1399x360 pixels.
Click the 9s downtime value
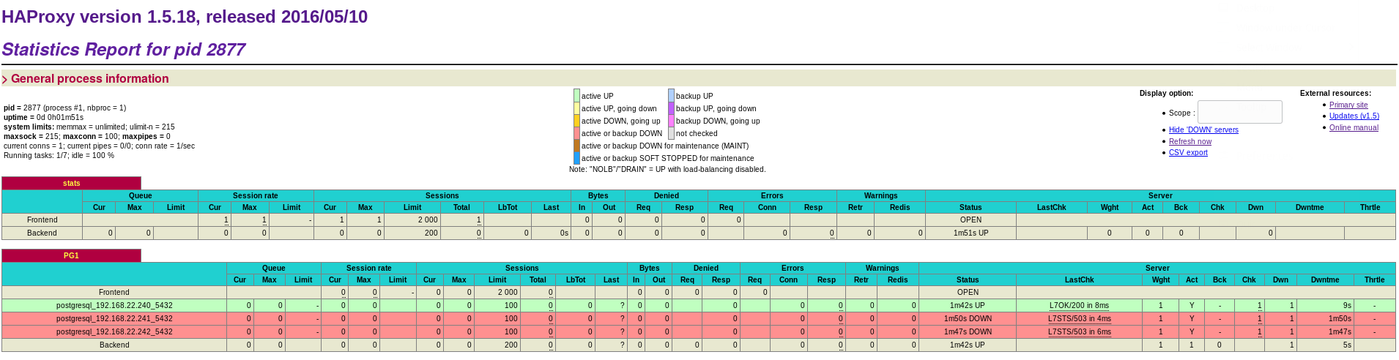point(1347,306)
